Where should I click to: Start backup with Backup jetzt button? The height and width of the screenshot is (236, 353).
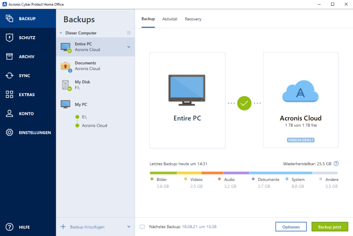pyautogui.click(x=330, y=227)
